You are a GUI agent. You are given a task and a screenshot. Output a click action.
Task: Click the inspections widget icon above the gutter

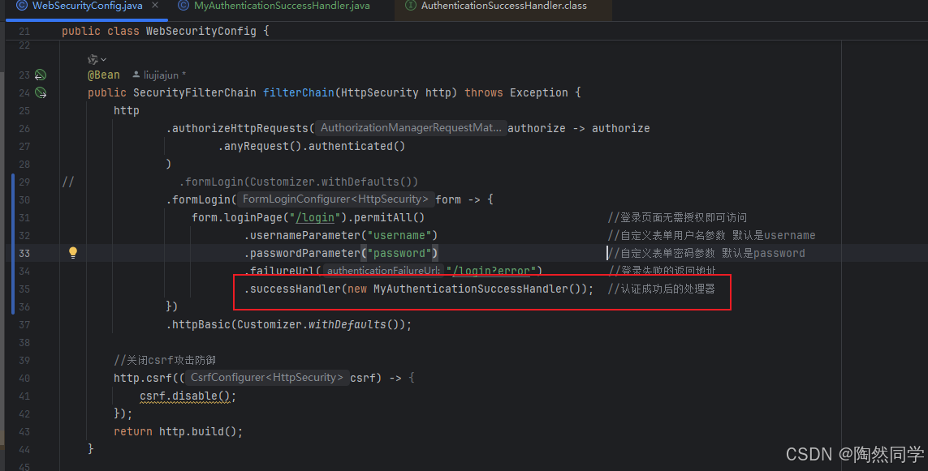click(92, 58)
